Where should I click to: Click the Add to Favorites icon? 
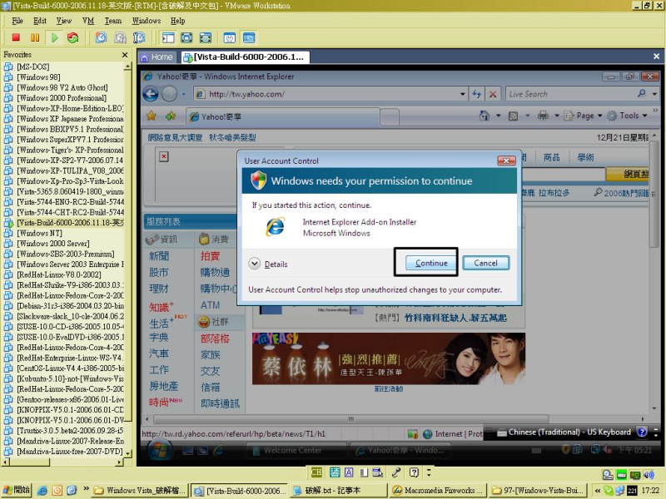[x=171, y=116]
